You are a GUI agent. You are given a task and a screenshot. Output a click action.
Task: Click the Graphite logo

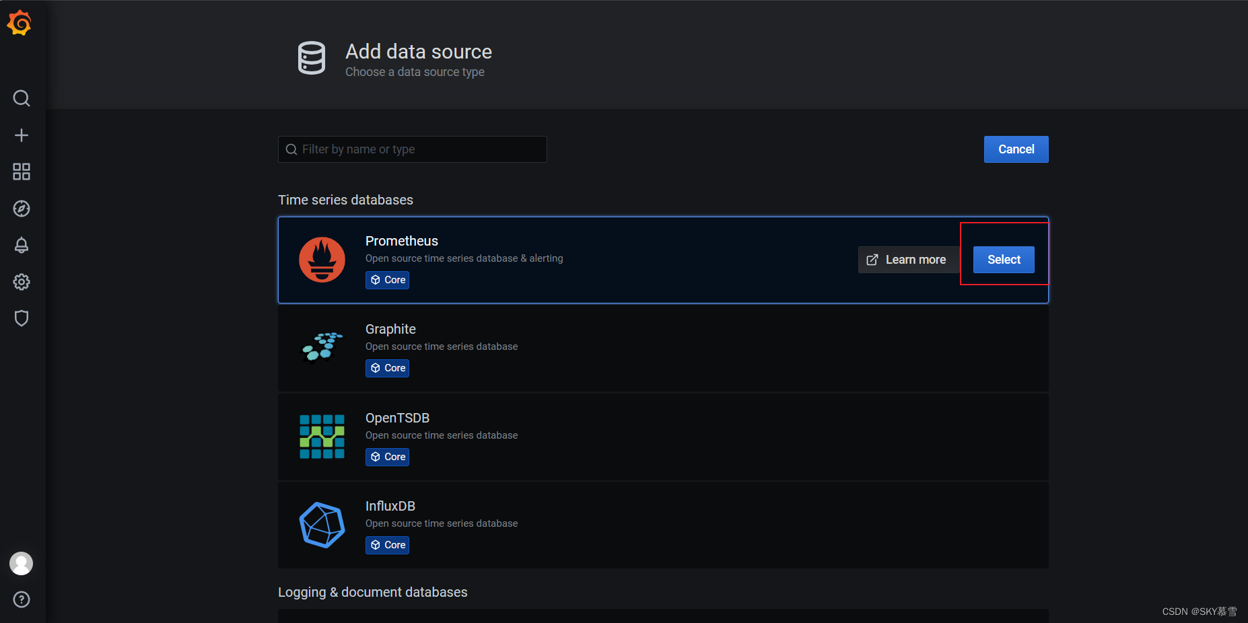(x=322, y=347)
